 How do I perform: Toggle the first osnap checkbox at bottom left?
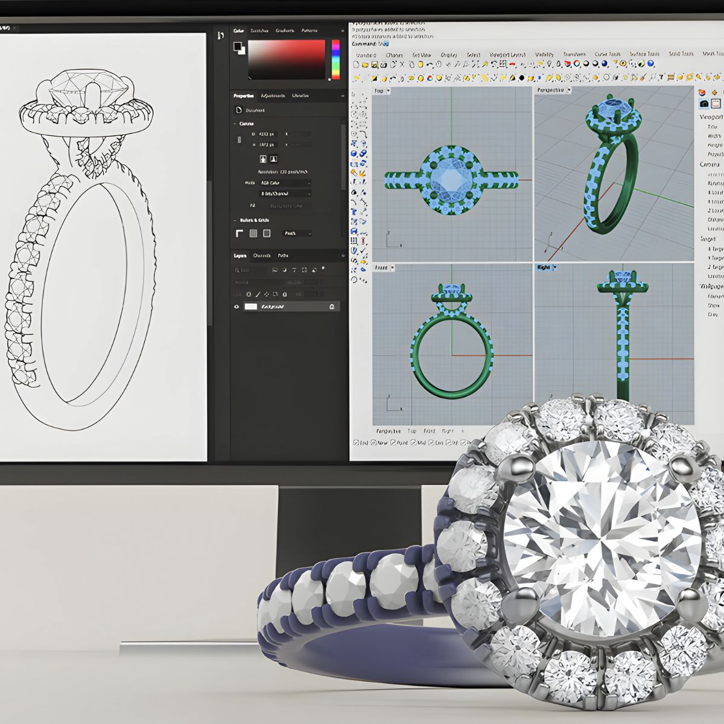(355, 443)
